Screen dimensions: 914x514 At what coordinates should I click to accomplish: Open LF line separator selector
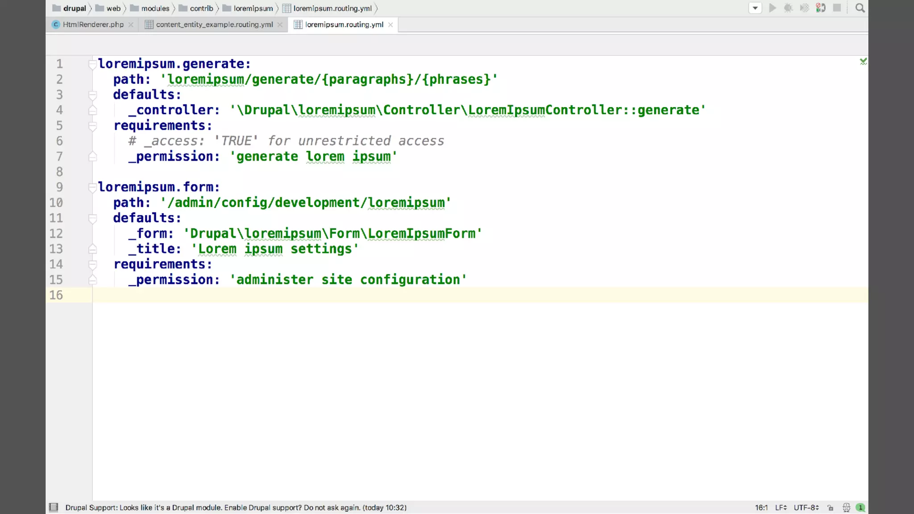(x=781, y=508)
